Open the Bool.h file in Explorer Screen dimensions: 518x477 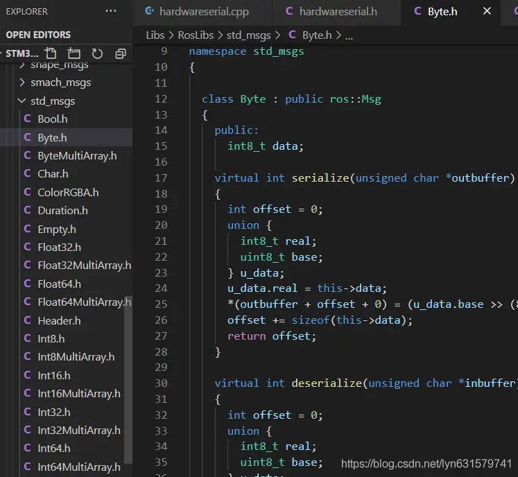pos(52,119)
